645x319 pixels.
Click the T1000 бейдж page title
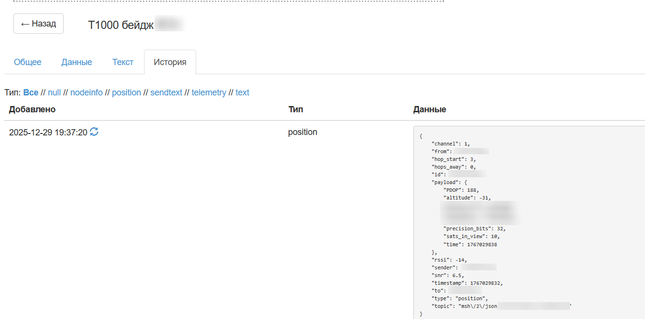pos(120,26)
